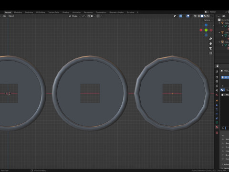Click the blue Z axis on navigation gizmo

[x=206, y=25]
